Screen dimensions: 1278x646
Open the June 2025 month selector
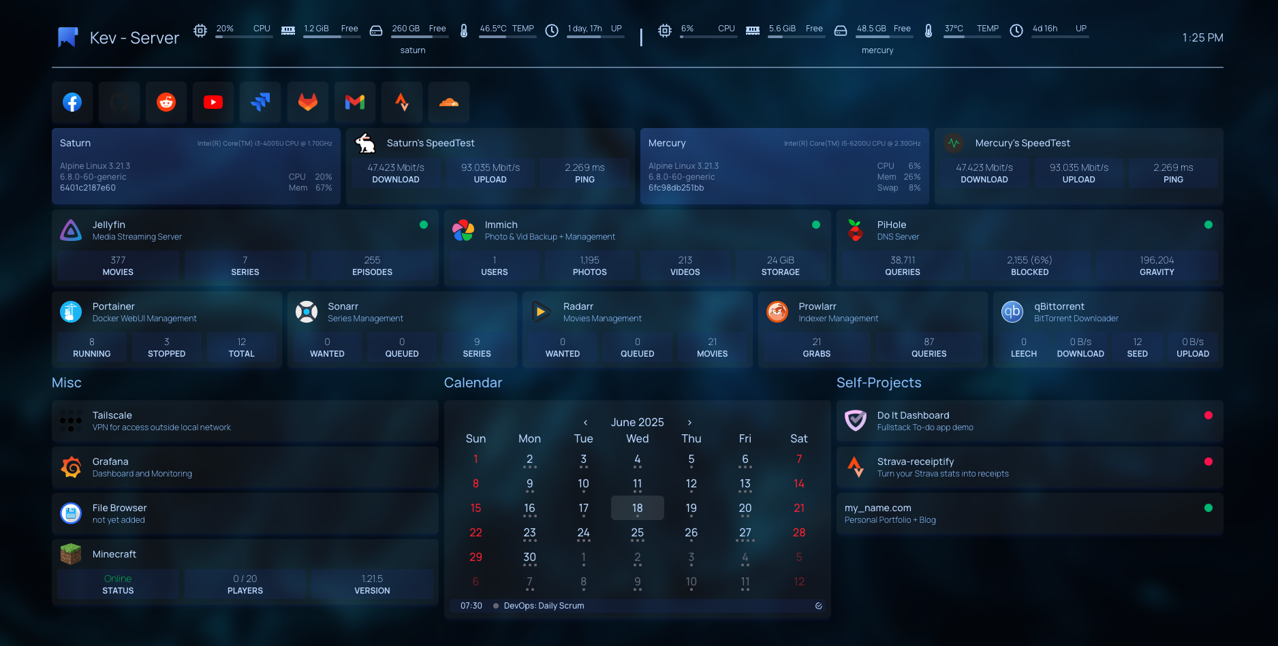(x=638, y=422)
